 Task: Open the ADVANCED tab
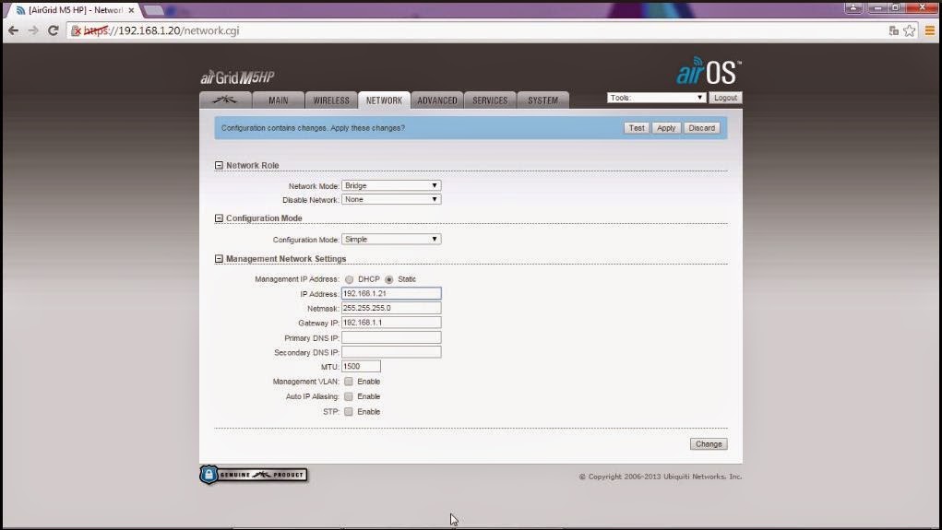pyautogui.click(x=436, y=100)
